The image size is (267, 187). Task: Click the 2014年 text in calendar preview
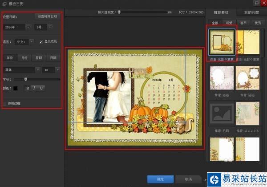[157, 80]
